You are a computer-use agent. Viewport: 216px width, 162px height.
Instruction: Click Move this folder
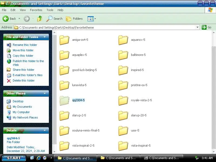click(23, 50)
